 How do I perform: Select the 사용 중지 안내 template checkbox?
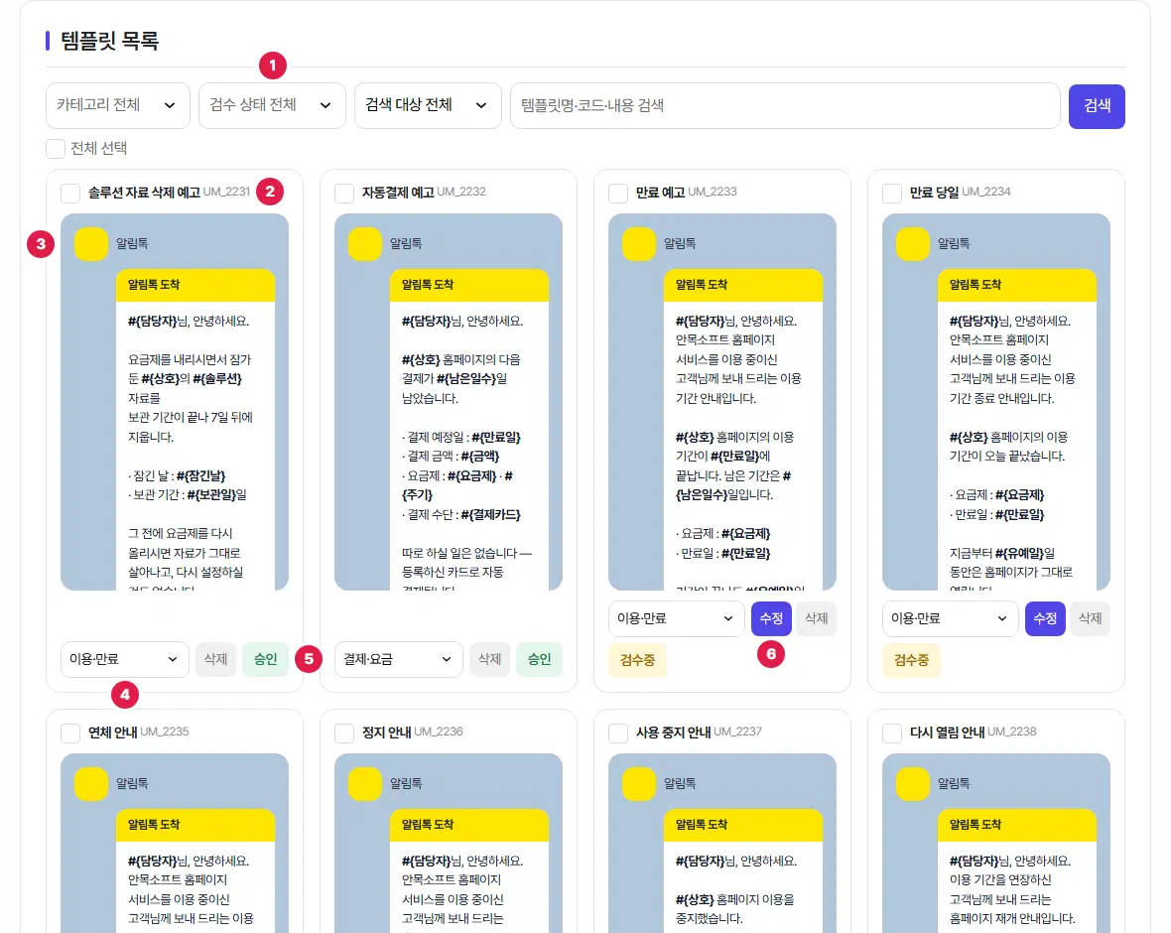(x=618, y=733)
